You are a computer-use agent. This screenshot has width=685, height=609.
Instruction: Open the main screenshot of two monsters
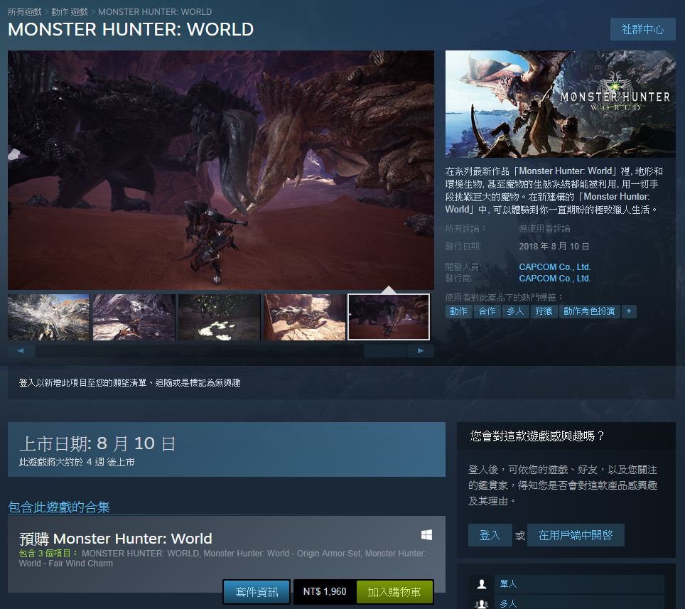(x=221, y=170)
